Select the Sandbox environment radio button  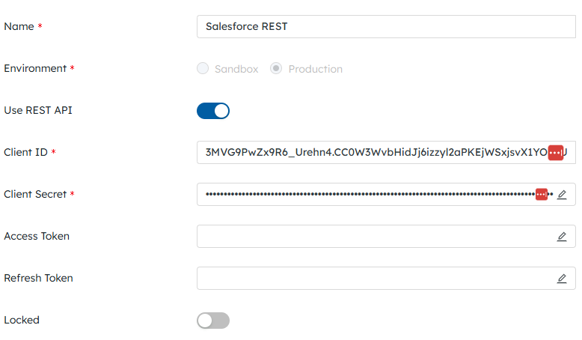203,68
